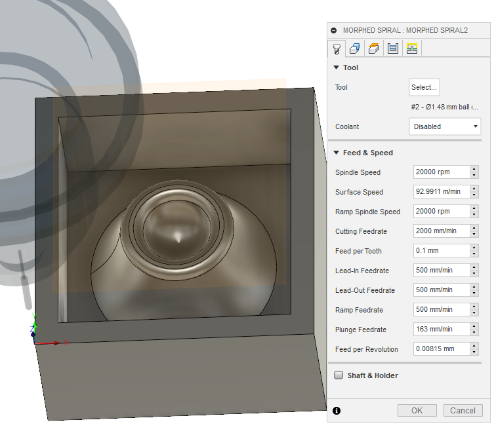496x435 pixels.
Task: Decrease Spindle Speed with down arrow
Action: tap(474, 176)
